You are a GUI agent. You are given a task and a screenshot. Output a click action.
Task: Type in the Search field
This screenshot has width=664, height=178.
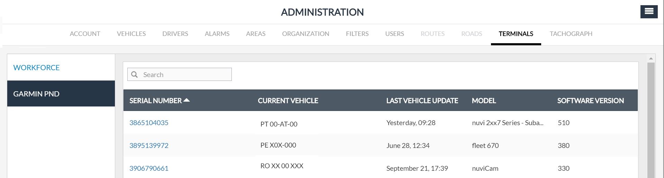185,75
